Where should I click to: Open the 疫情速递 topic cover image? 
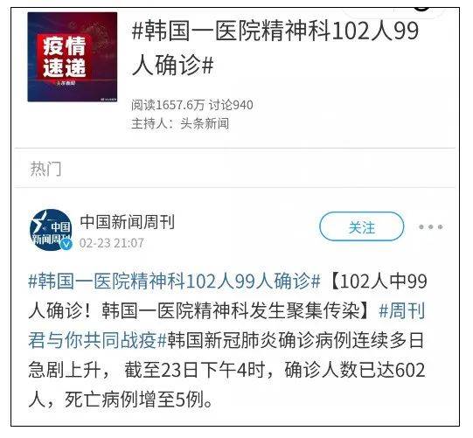coord(73,57)
